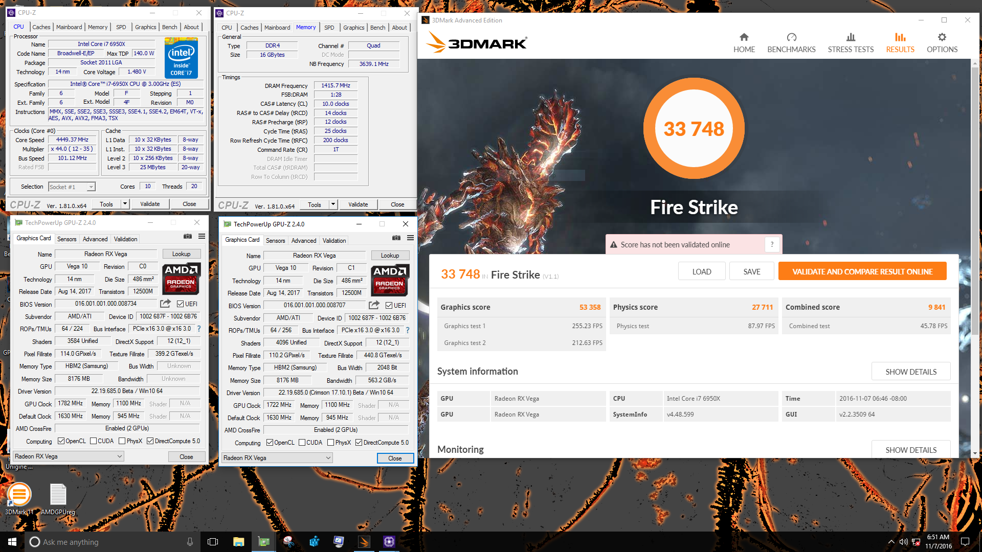Screen dimensions: 982x552
Task: Open Action Center notifications
Action: (965, 542)
